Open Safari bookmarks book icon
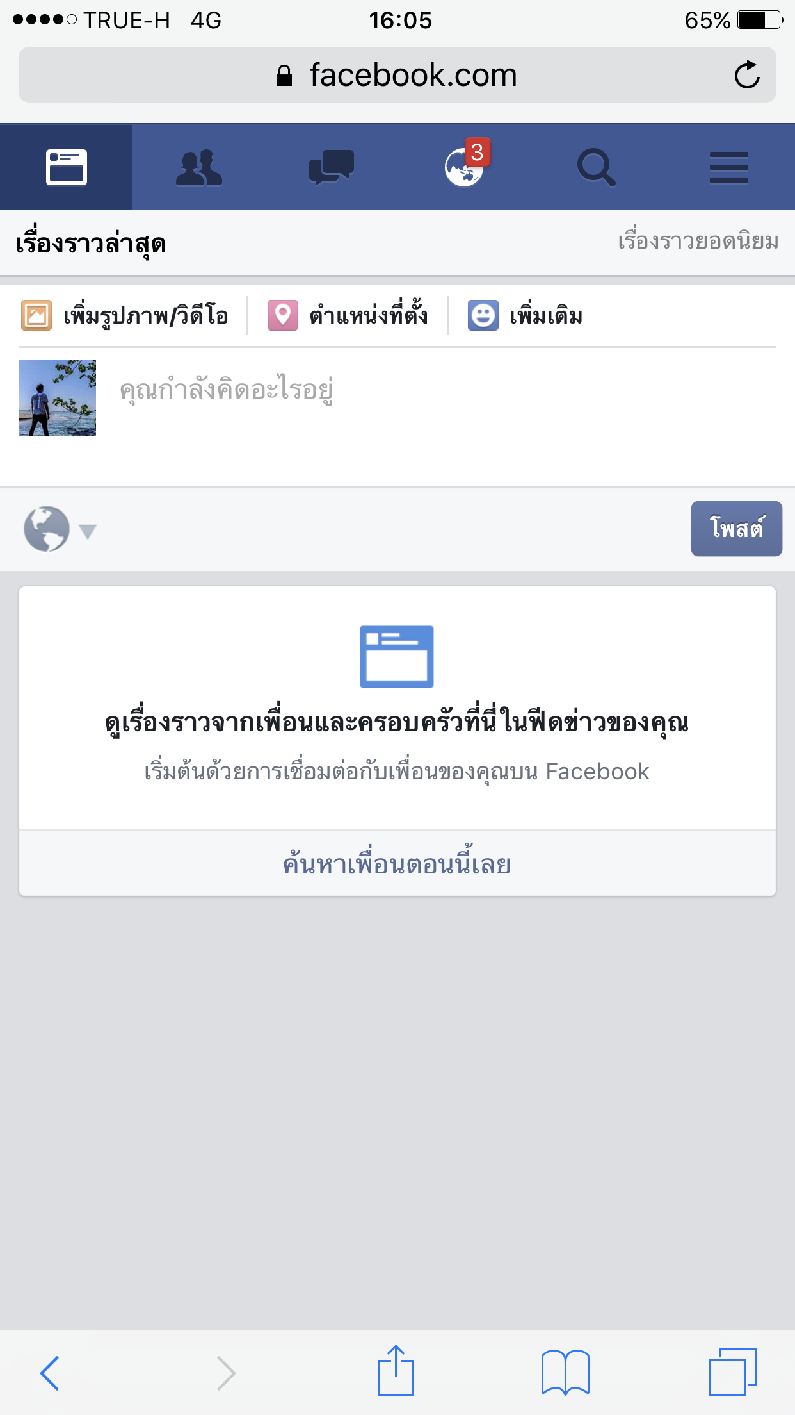Screen dimensions: 795x1415 [565, 1372]
